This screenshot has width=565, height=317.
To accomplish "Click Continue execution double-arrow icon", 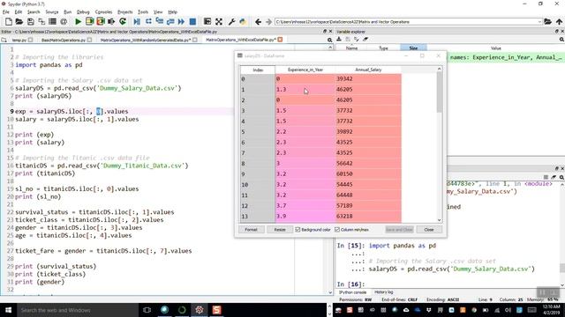I will (181, 22).
